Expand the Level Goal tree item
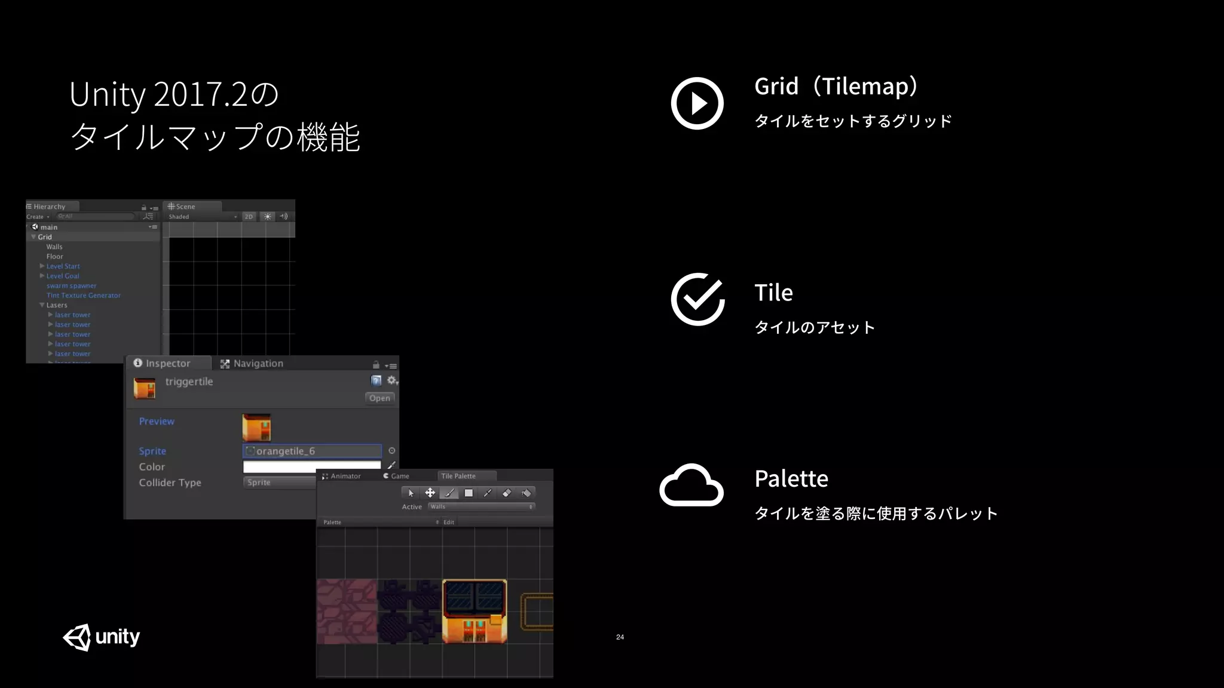This screenshot has width=1224, height=688. coord(42,276)
